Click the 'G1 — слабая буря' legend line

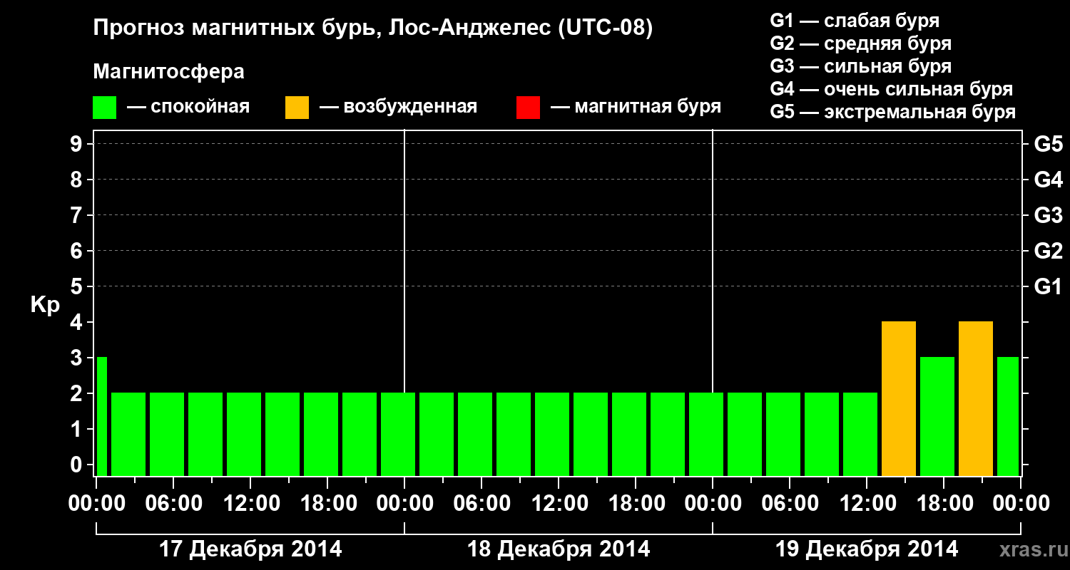coord(855,21)
